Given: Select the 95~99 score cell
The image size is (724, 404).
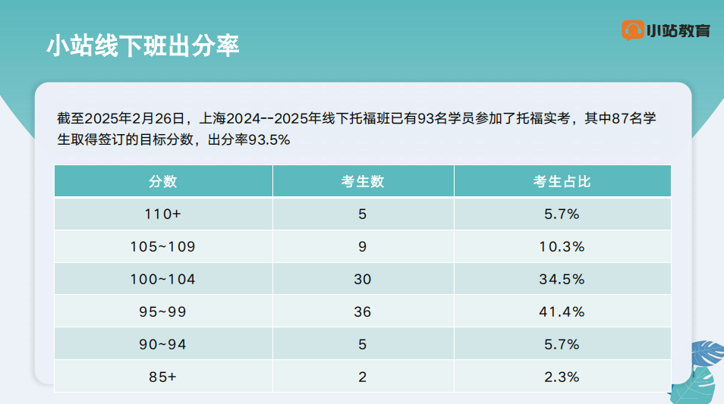Looking at the screenshot, I should (x=163, y=312).
